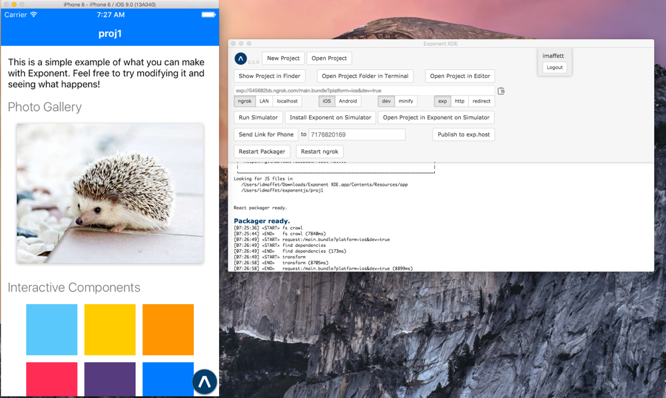Click the Open Project button

tap(329, 58)
